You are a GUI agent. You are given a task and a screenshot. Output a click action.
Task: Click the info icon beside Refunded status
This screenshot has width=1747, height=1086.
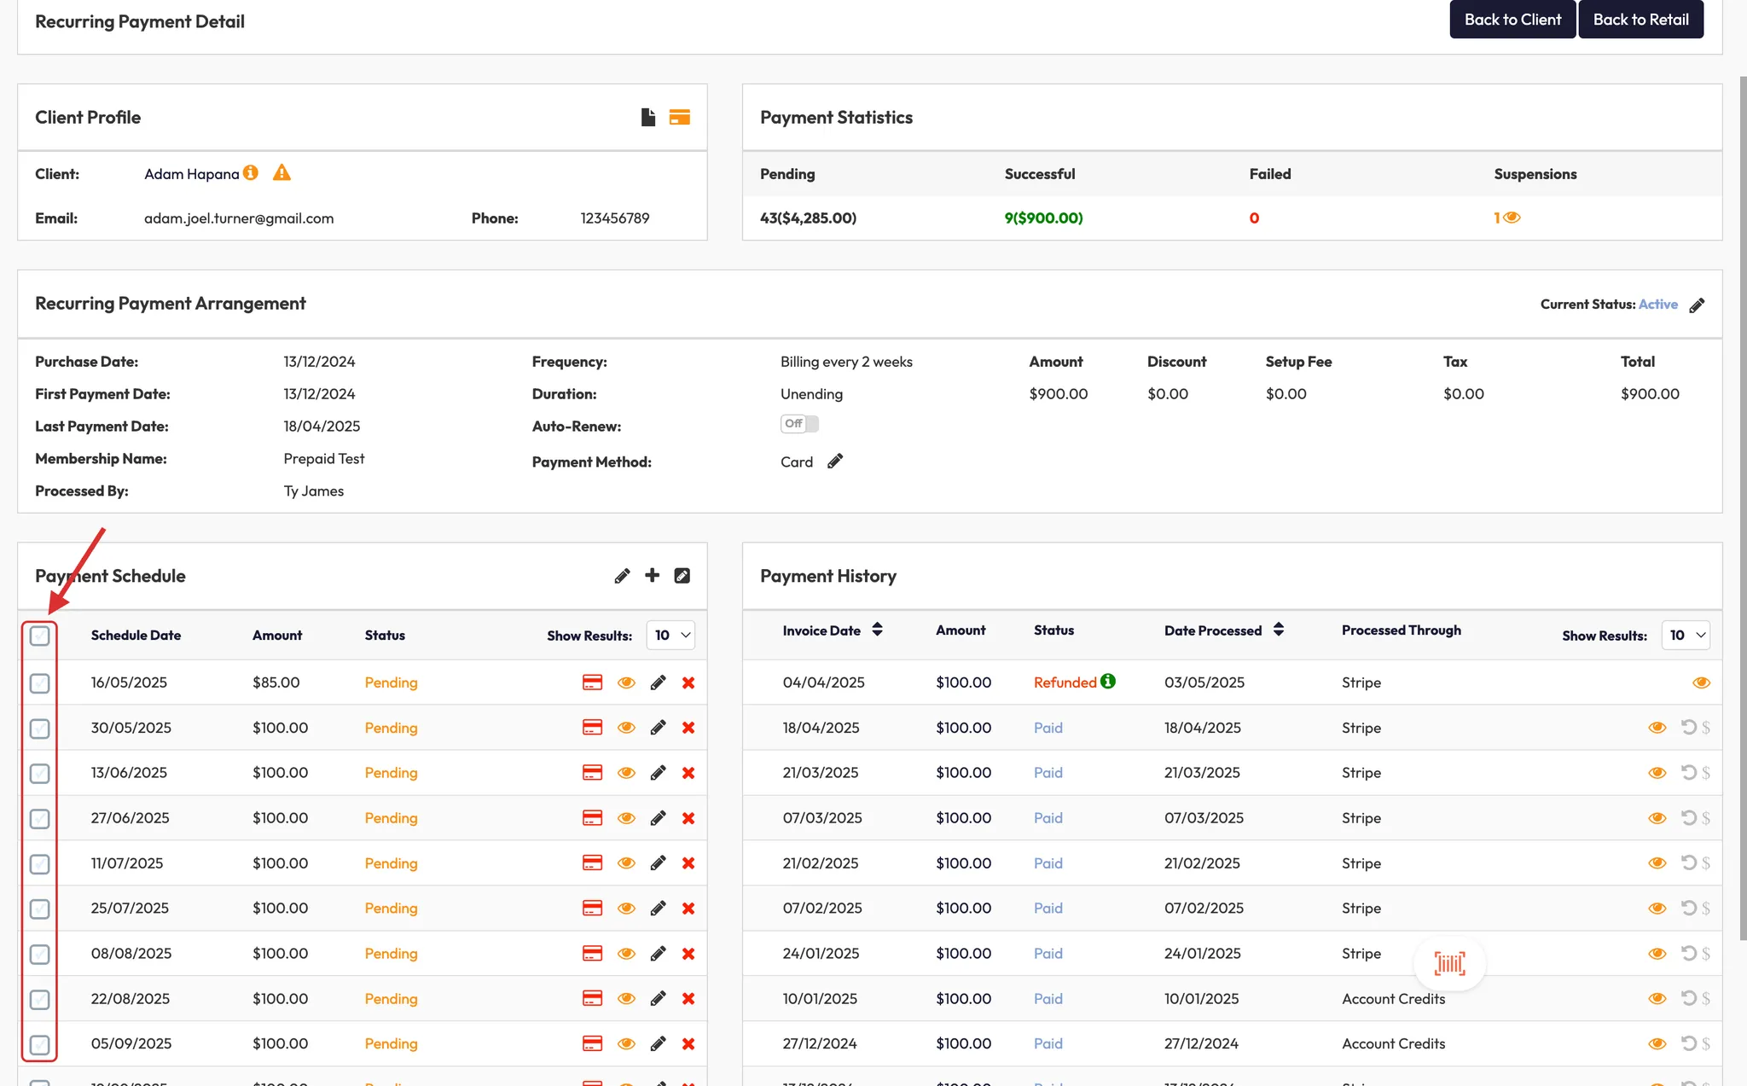click(1108, 682)
